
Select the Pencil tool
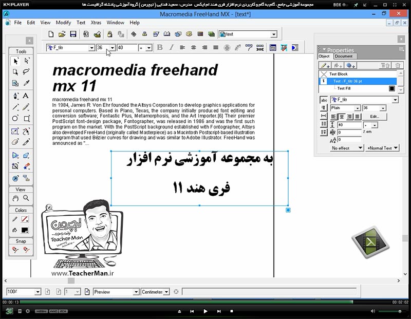click(x=26, y=107)
